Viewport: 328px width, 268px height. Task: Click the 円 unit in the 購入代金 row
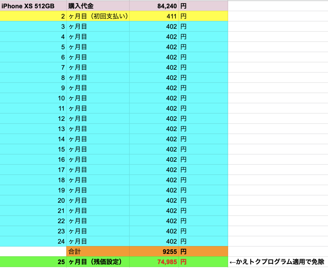pyautogui.click(x=203, y=6)
